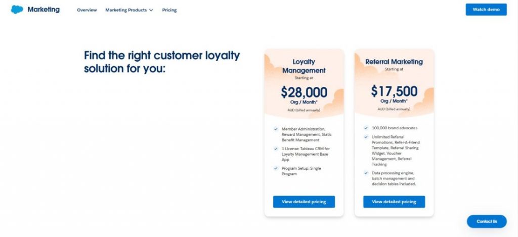View detailed pricing for Loyalty Management
The width and height of the screenshot is (518, 237).
304,202
